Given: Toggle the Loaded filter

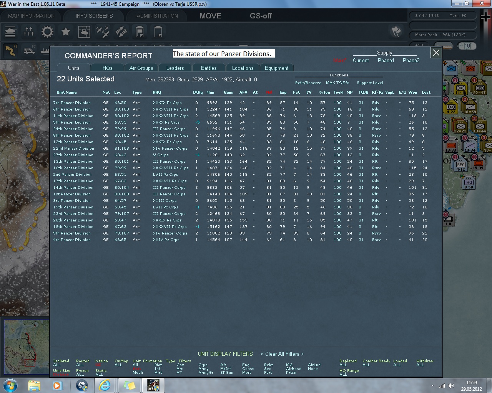Looking at the screenshot, I should click(400, 363).
